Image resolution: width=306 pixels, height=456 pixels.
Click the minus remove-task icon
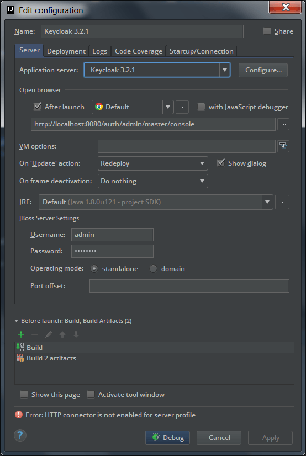[35, 335]
